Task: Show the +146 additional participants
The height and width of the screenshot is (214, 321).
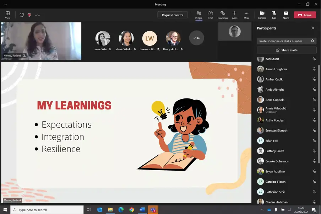Action: pyautogui.click(x=196, y=38)
